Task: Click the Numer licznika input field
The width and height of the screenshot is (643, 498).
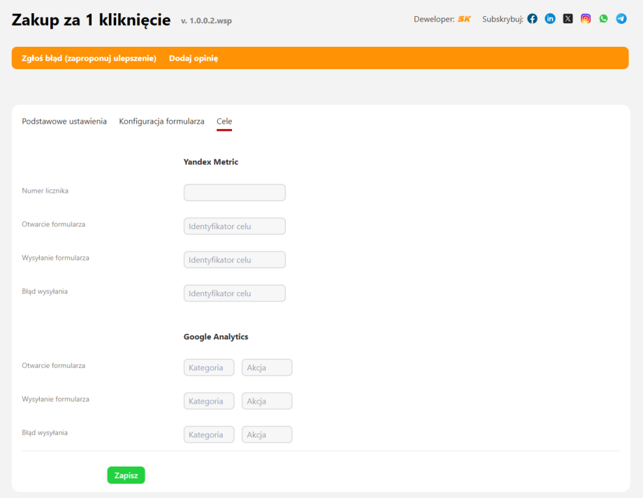Action: click(x=234, y=192)
